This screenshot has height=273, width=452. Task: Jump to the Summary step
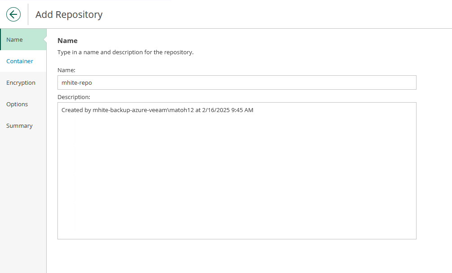19,126
